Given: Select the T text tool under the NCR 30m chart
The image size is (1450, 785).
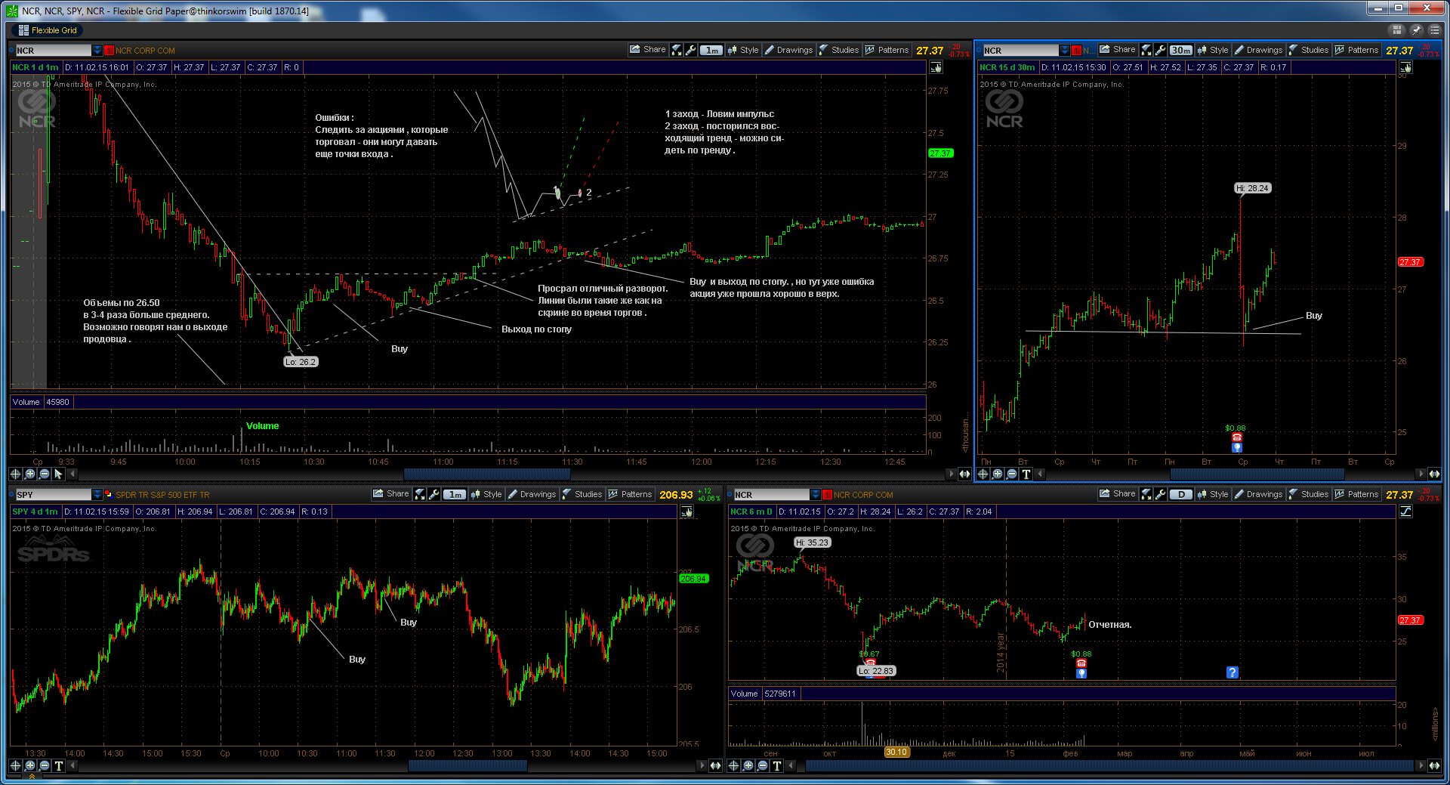Looking at the screenshot, I should (1026, 474).
